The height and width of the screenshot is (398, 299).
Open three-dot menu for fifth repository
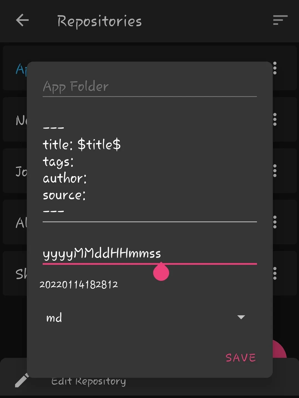(x=275, y=273)
